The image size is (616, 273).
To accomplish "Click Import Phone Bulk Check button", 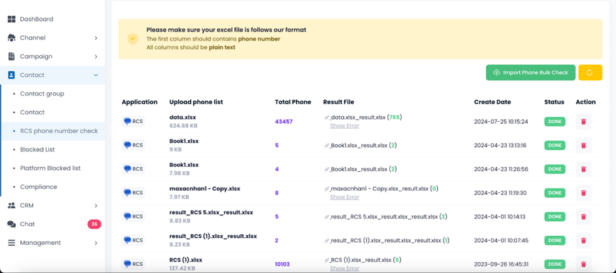I will click(x=531, y=73).
